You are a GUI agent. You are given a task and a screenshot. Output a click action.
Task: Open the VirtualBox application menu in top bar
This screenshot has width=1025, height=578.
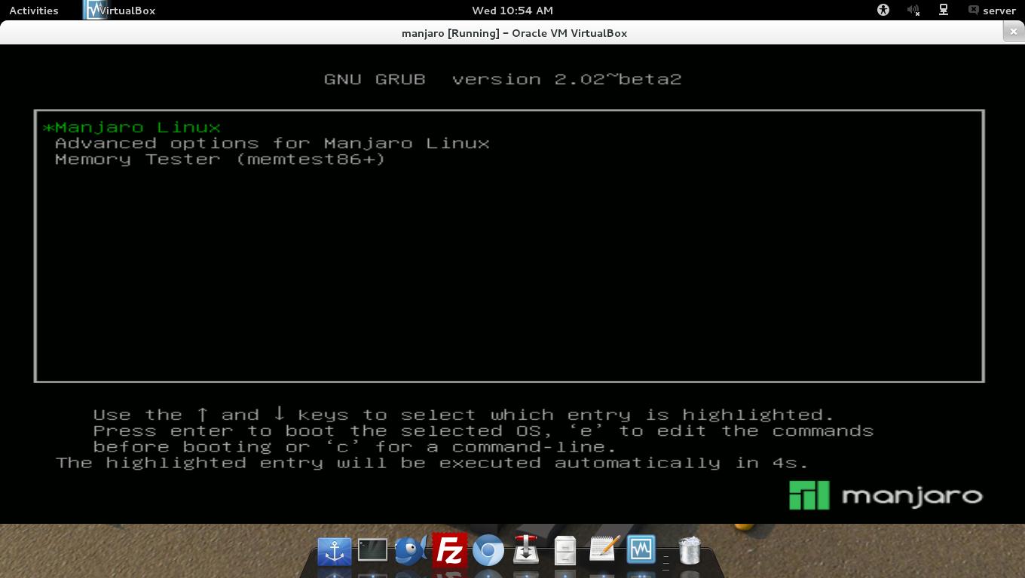pos(127,11)
